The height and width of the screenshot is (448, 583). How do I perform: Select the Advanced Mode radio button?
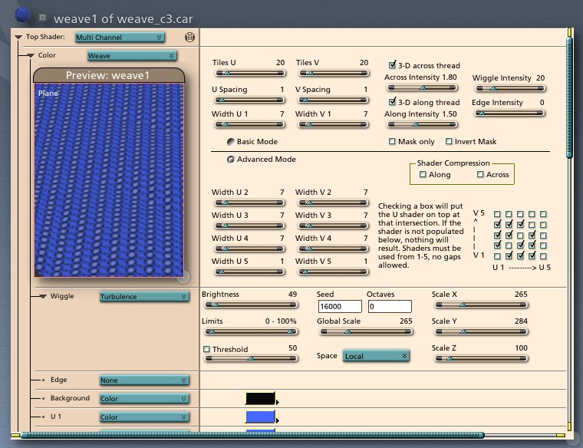pyautogui.click(x=231, y=160)
